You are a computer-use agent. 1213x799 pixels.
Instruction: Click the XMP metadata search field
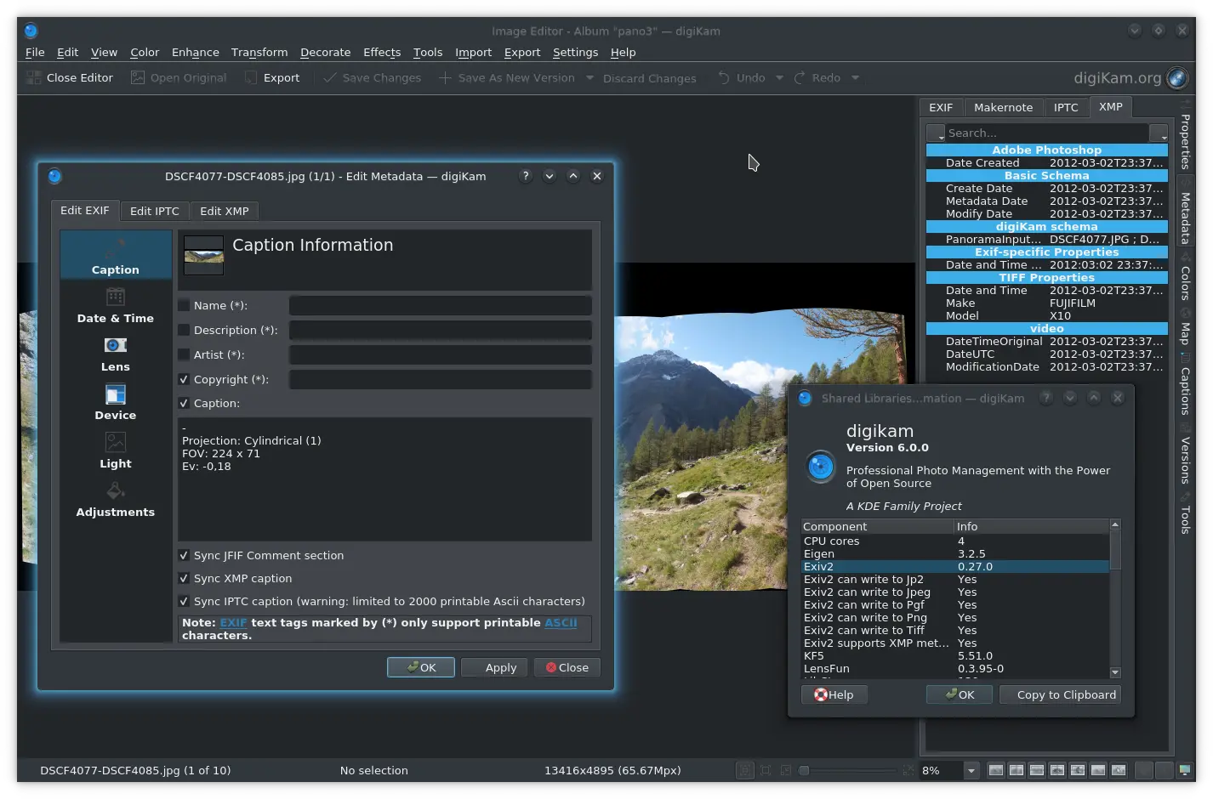point(1046,133)
